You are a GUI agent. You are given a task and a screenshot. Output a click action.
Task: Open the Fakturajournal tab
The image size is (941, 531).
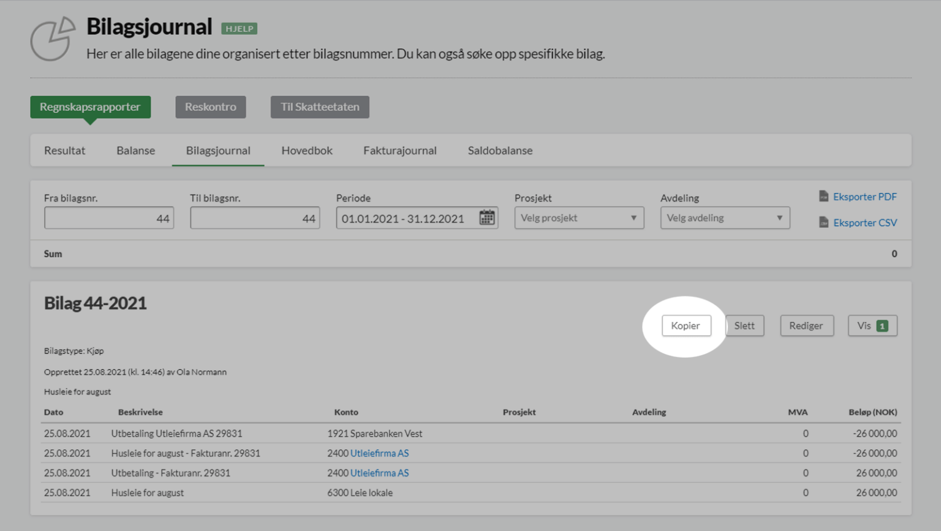tap(399, 150)
